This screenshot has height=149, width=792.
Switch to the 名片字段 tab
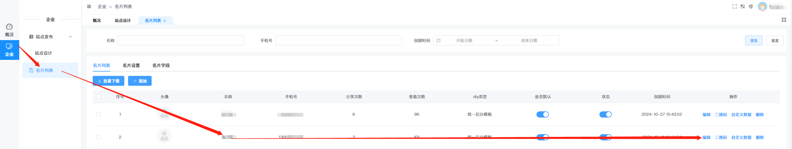[161, 65]
